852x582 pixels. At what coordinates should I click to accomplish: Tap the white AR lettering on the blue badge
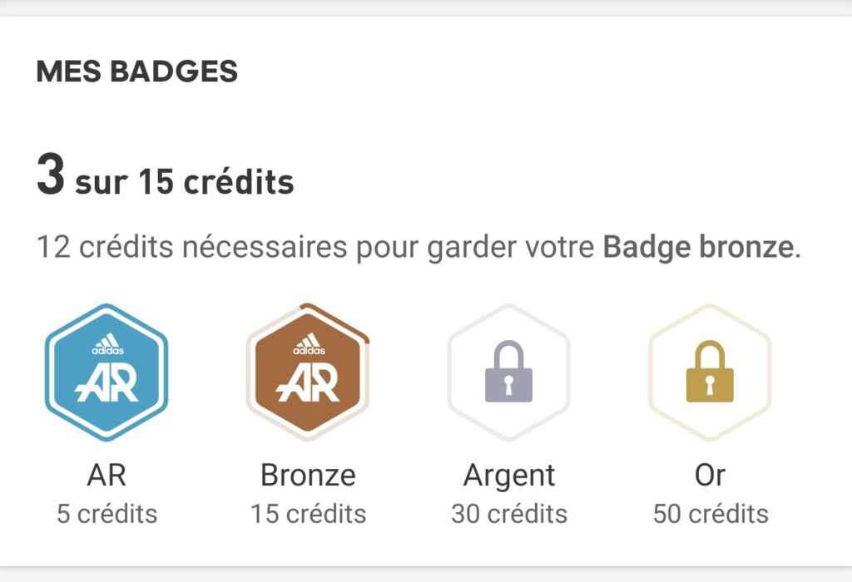106,383
